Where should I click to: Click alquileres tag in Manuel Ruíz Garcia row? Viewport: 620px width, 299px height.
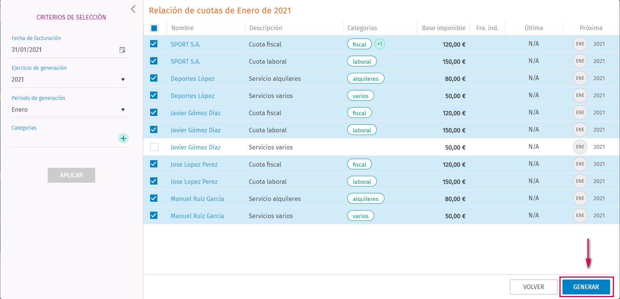[x=366, y=199]
